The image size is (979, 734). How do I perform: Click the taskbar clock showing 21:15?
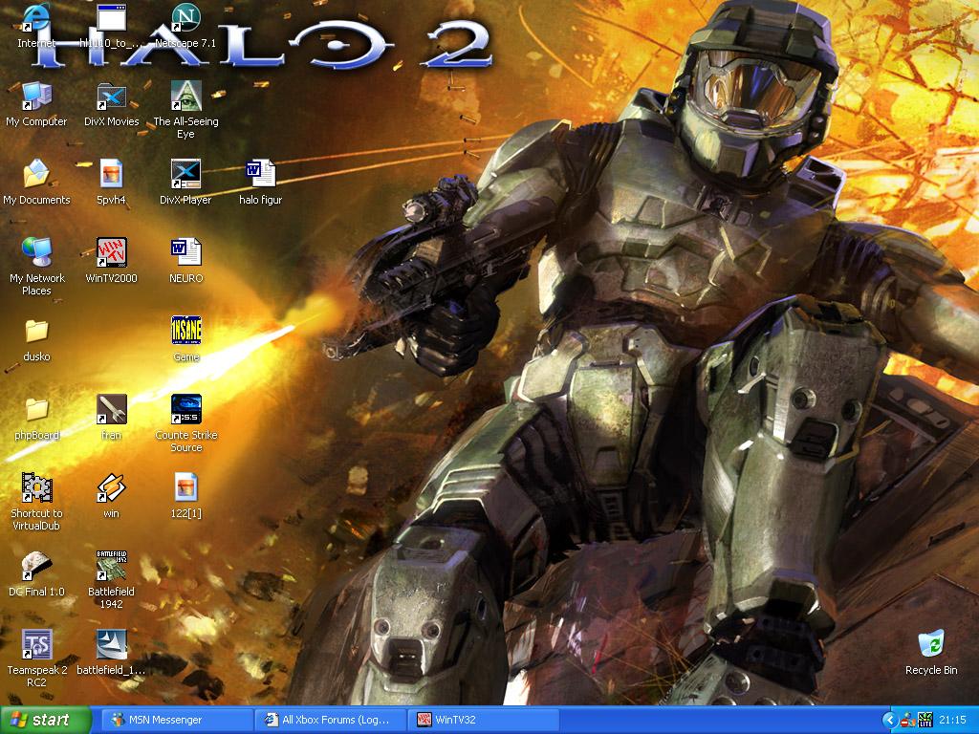[x=952, y=720]
